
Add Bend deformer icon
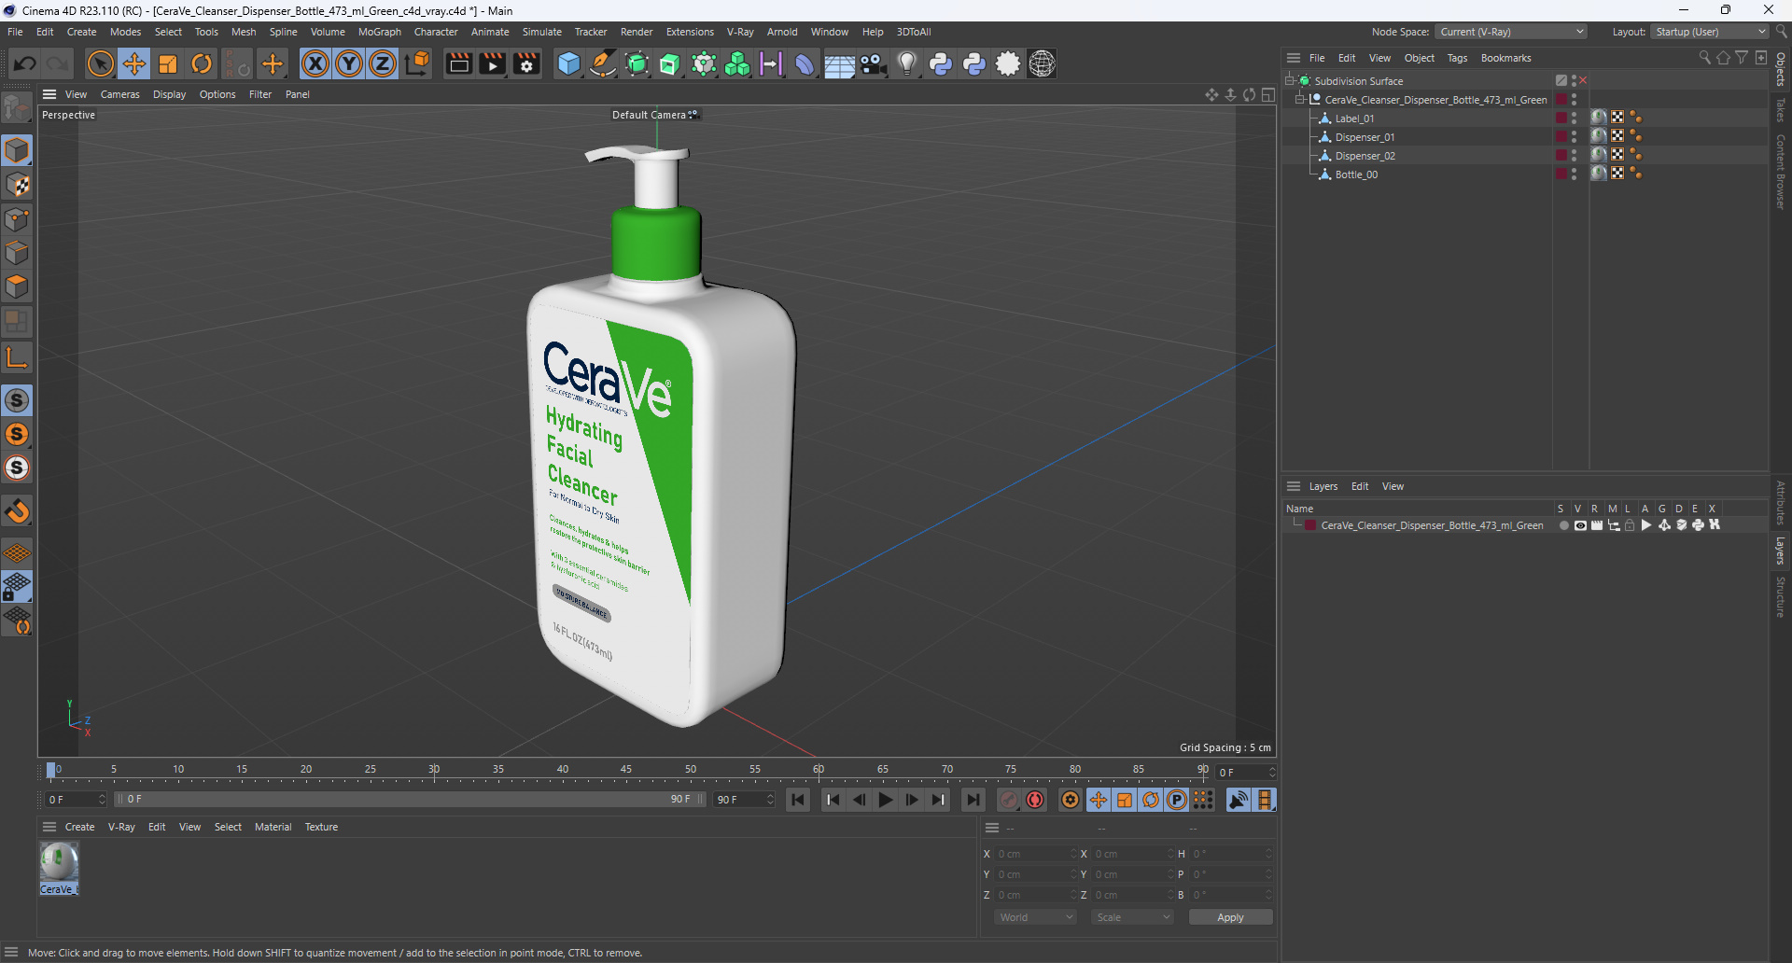805,63
